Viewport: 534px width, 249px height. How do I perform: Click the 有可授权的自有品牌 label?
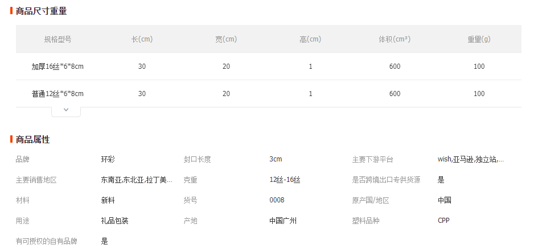pos(46,241)
